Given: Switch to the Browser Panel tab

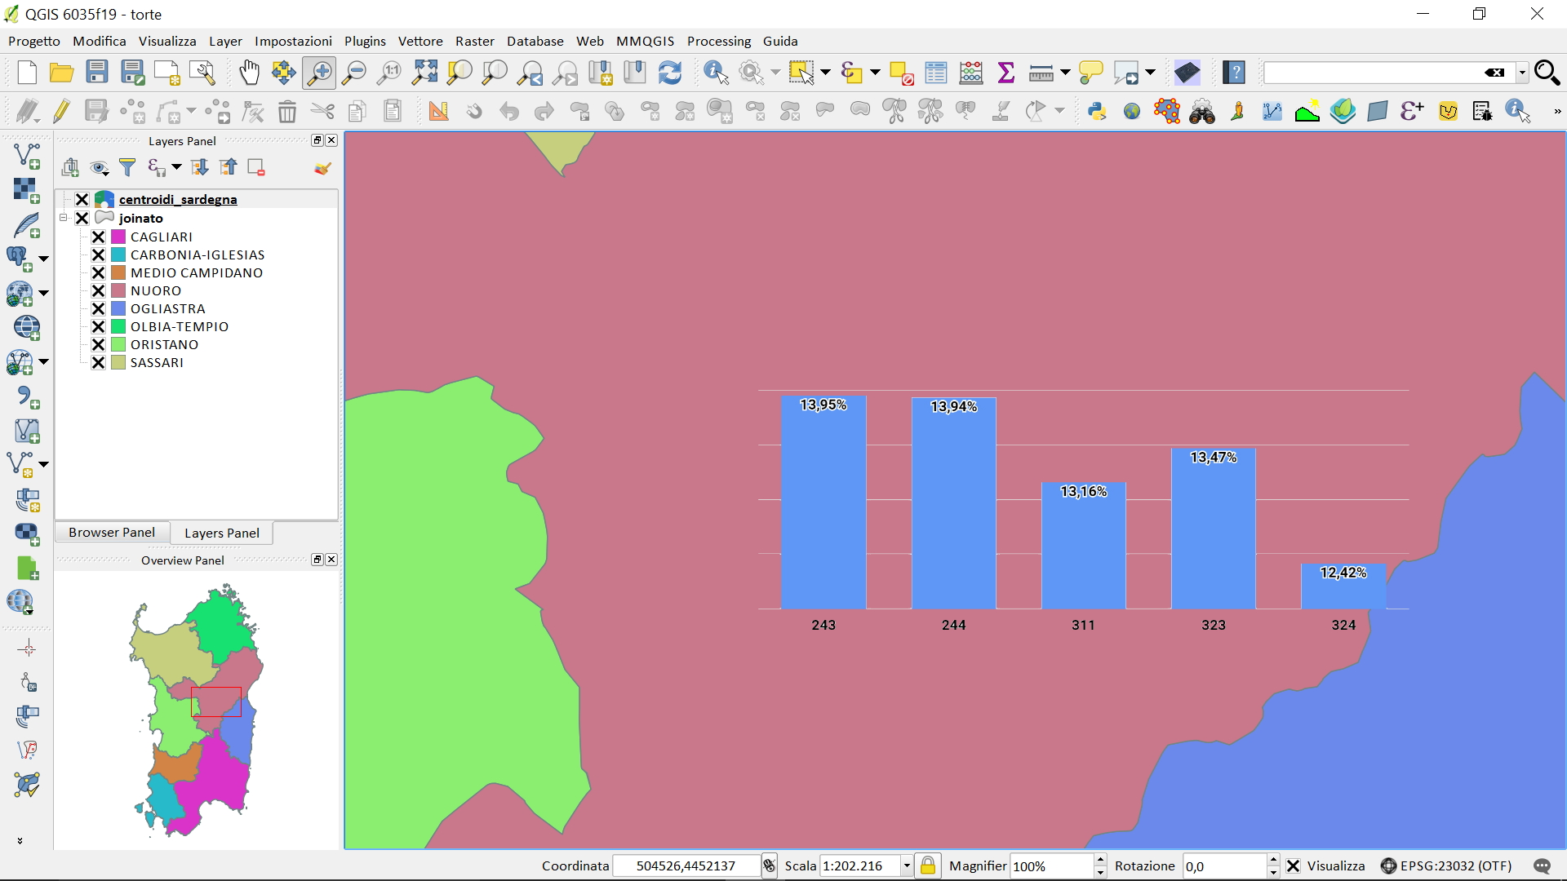Looking at the screenshot, I should (112, 532).
